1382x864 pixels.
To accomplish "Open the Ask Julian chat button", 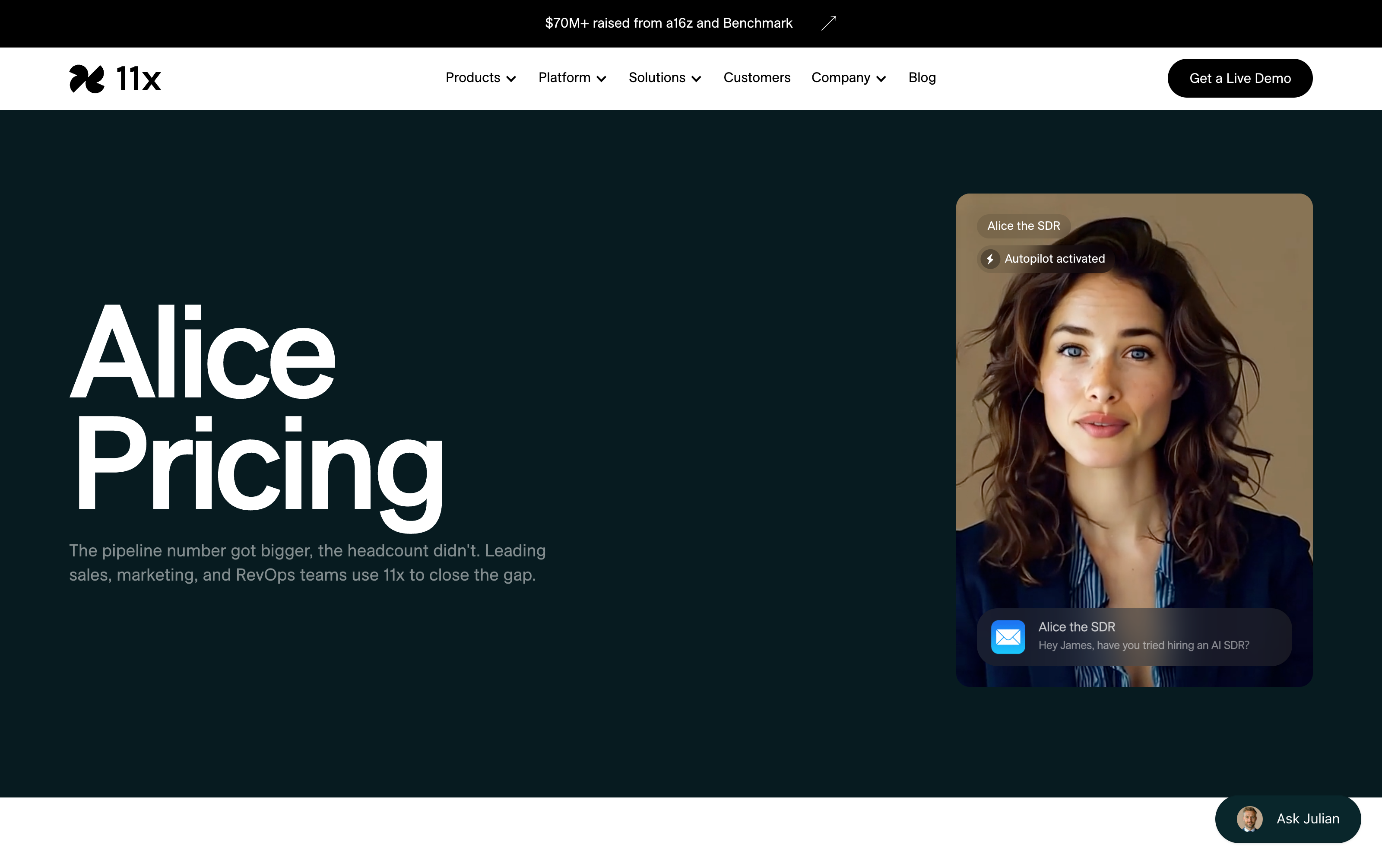I will point(1288,819).
